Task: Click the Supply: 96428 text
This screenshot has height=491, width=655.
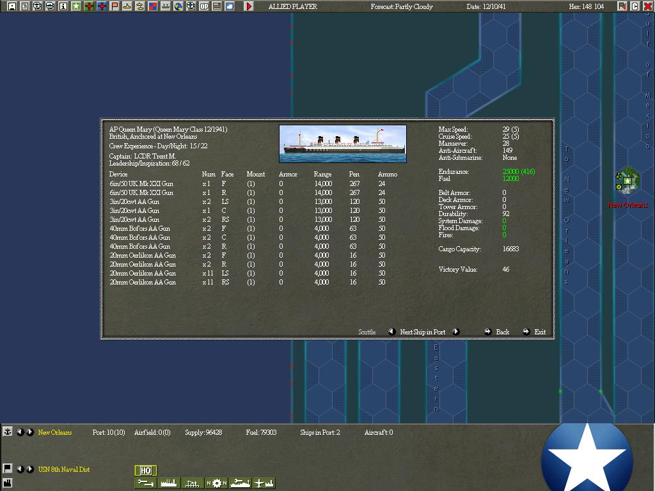Action: [203, 432]
